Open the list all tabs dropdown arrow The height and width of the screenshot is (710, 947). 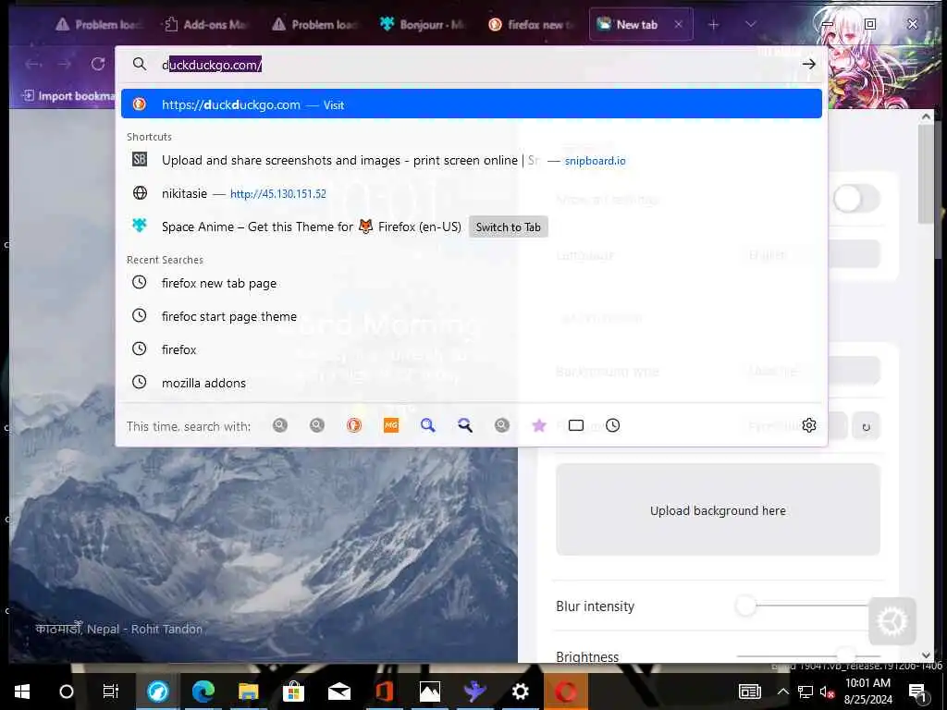(x=750, y=24)
